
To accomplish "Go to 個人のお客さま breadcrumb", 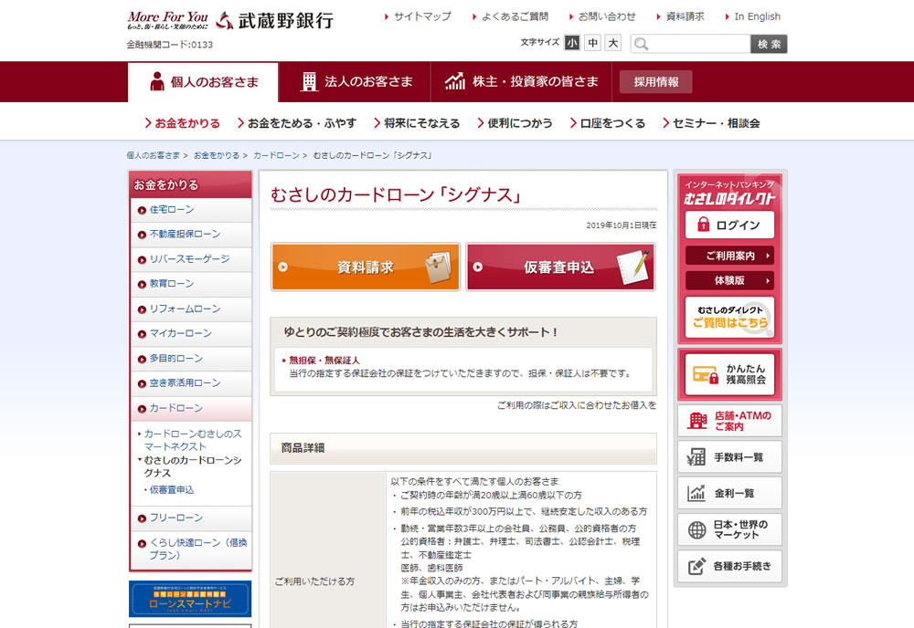I will coord(154,155).
